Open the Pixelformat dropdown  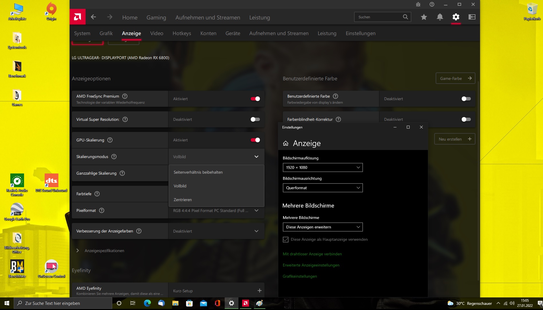[x=216, y=210]
